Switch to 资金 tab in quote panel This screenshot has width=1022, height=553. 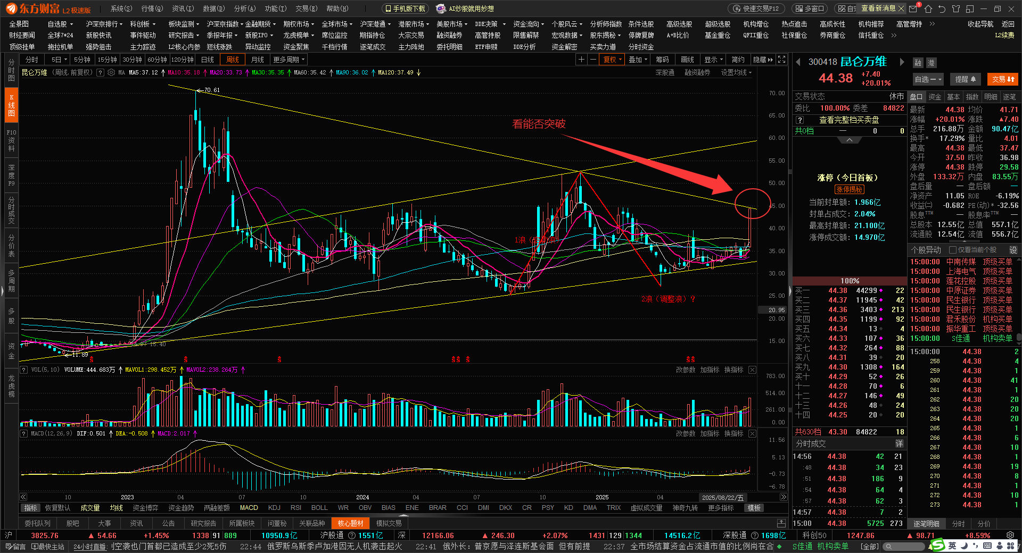point(935,97)
